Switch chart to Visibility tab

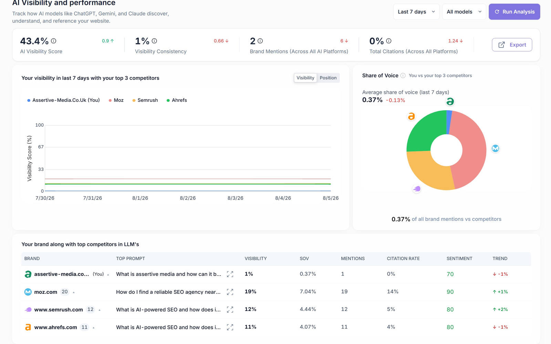pos(305,78)
